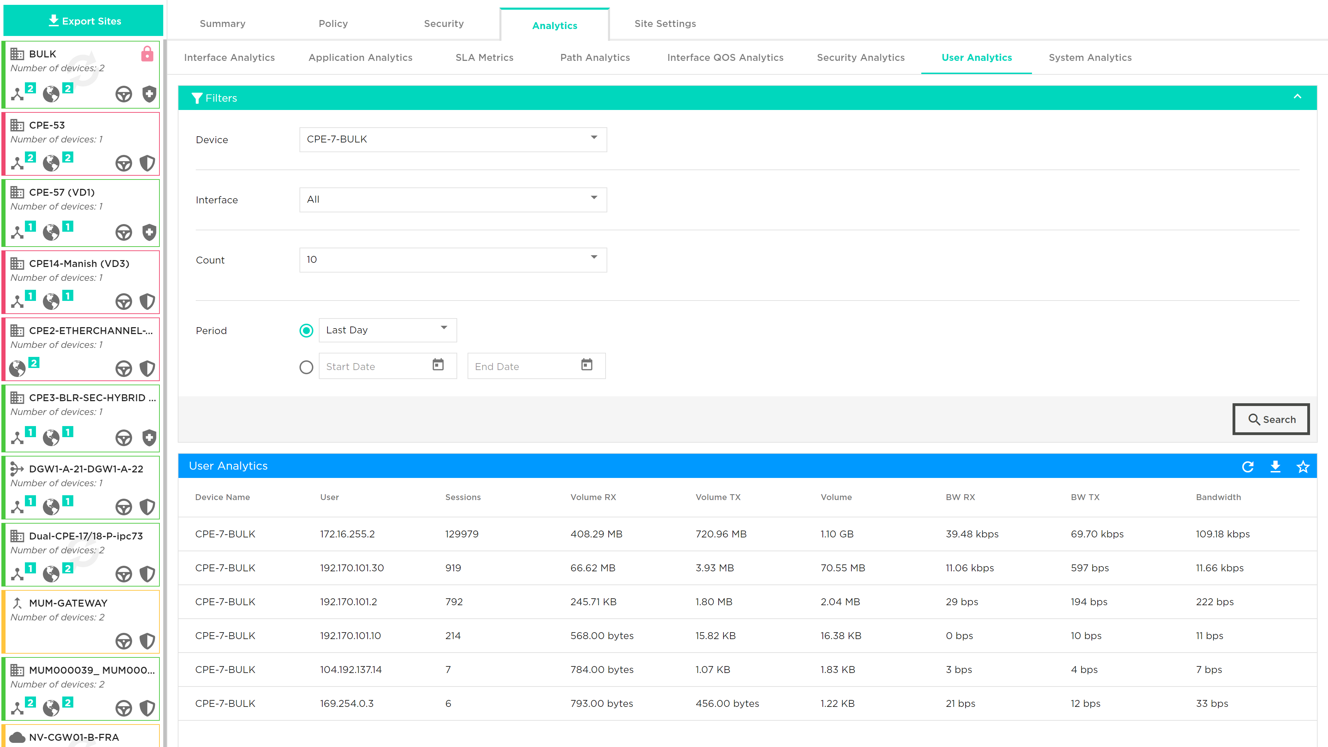Click the steering wheel icon on CPE-57 (VD1)
Image resolution: width=1328 pixels, height=747 pixels.
click(124, 232)
